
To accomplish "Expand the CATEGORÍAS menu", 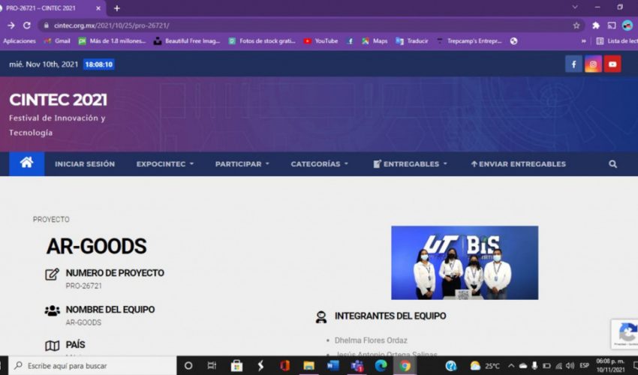I will [x=320, y=164].
